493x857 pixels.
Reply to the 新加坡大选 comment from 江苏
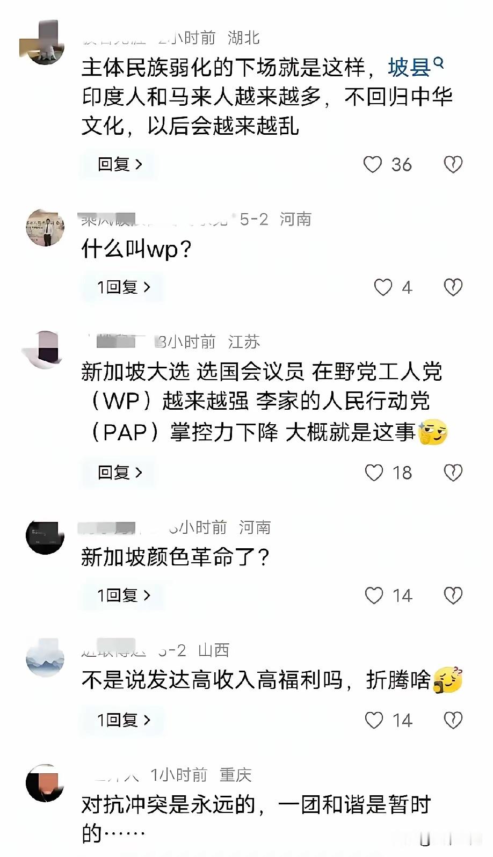coord(119,473)
